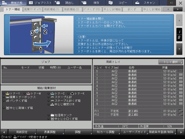Click the 中とじ両端くず箱 status lamp
This screenshot has height=139, width=185.
[x=4, y=108]
